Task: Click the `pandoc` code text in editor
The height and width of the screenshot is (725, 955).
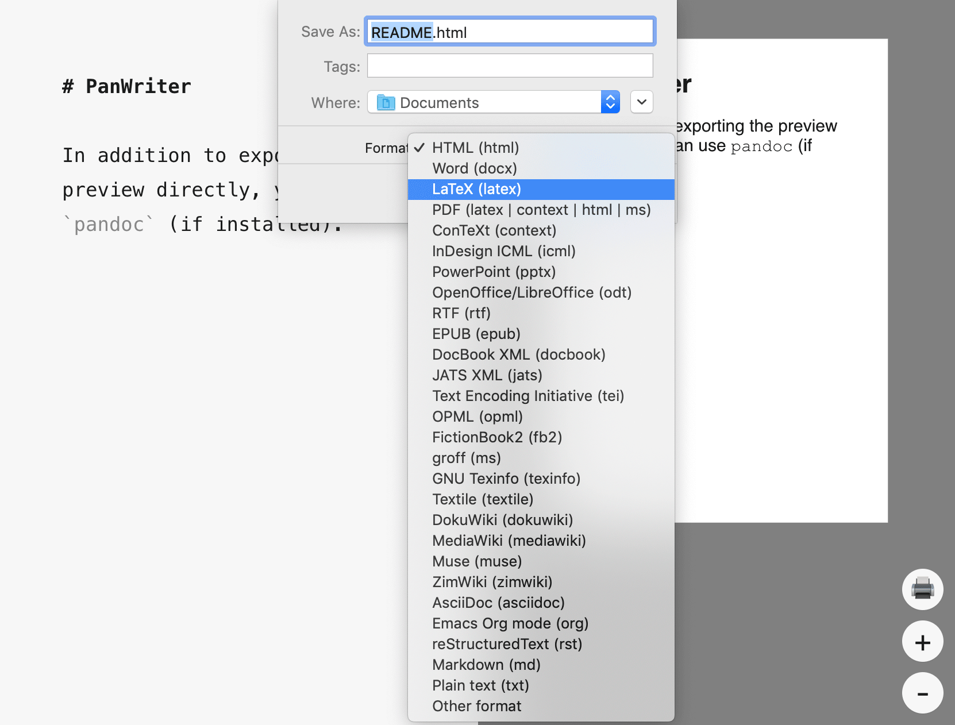Action: [x=109, y=224]
